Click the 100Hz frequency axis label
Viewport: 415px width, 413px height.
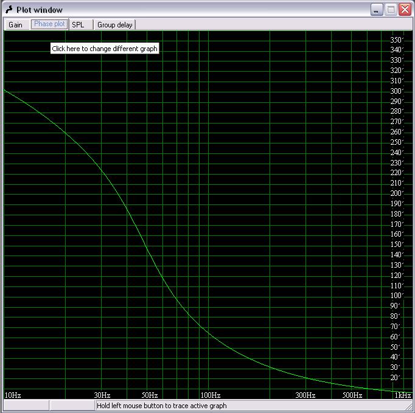(x=211, y=395)
